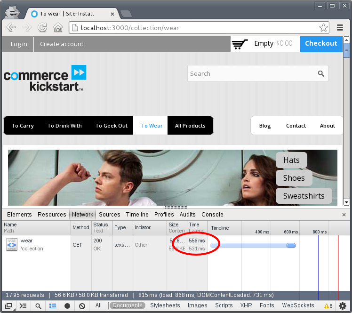
Task: Click the address bar URL field
Action: click(199, 28)
